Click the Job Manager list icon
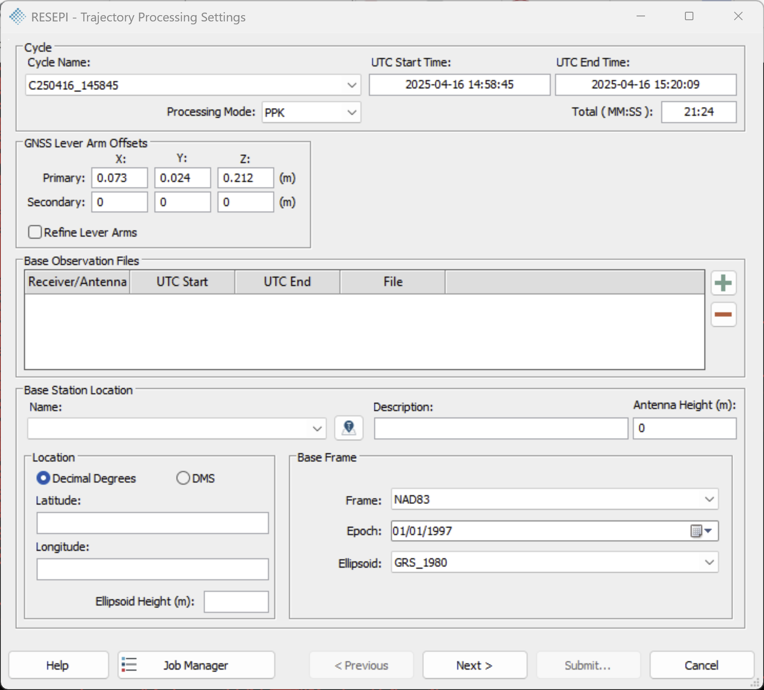764x690 pixels. tap(129, 665)
